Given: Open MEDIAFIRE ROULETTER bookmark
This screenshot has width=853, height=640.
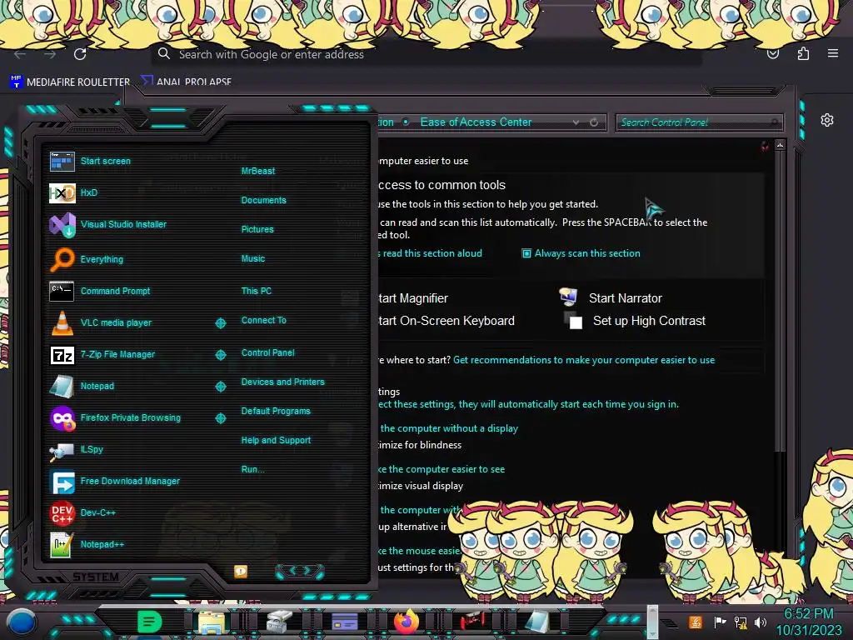Looking at the screenshot, I should coord(70,82).
